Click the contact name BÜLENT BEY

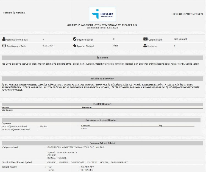click(x=87, y=167)
